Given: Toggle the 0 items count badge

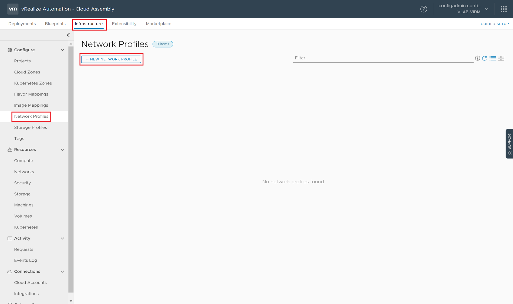Looking at the screenshot, I should pyautogui.click(x=163, y=44).
